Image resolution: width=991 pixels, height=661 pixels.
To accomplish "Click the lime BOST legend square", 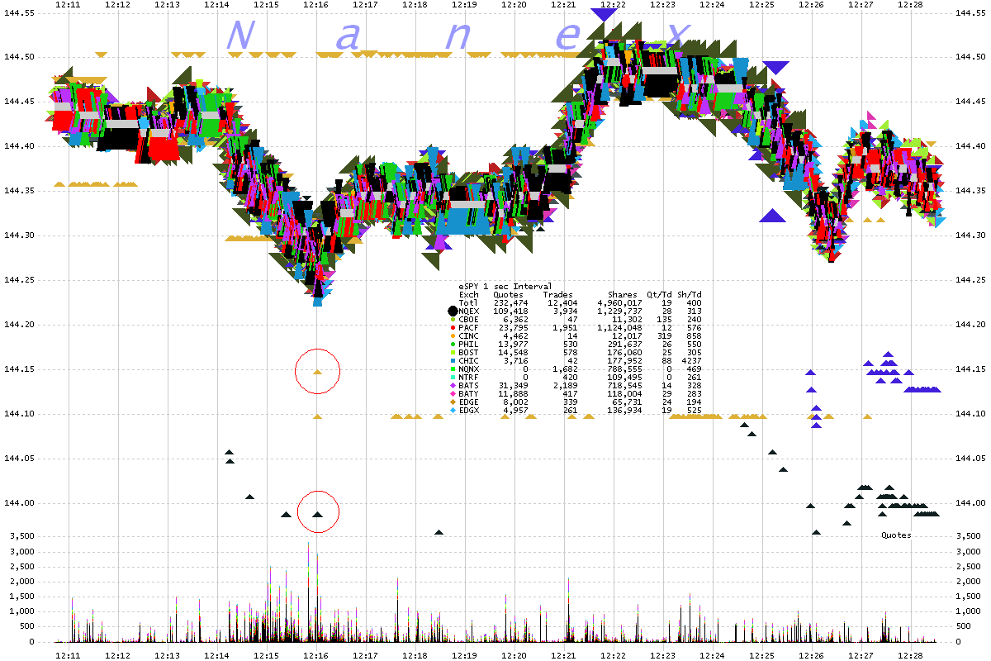I will [x=452, y=352].
